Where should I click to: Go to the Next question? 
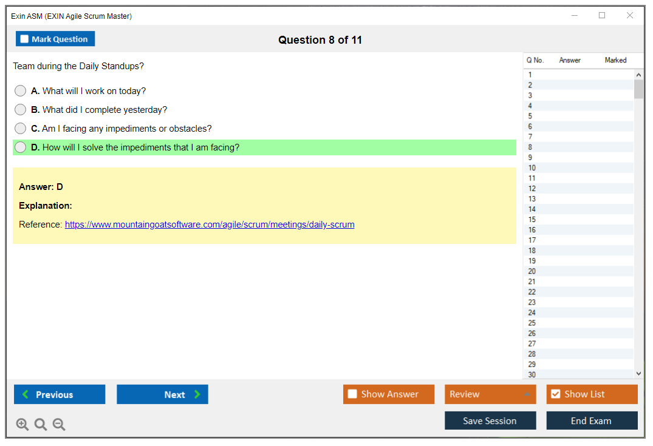click(x=162, y=394)
